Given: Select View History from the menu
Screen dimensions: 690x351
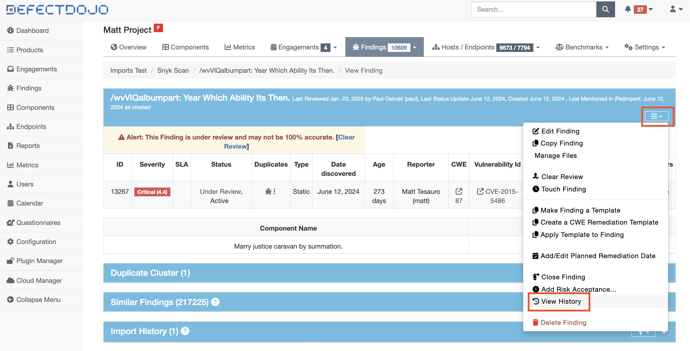Looking at the screenshot, I should pos(561,302).
